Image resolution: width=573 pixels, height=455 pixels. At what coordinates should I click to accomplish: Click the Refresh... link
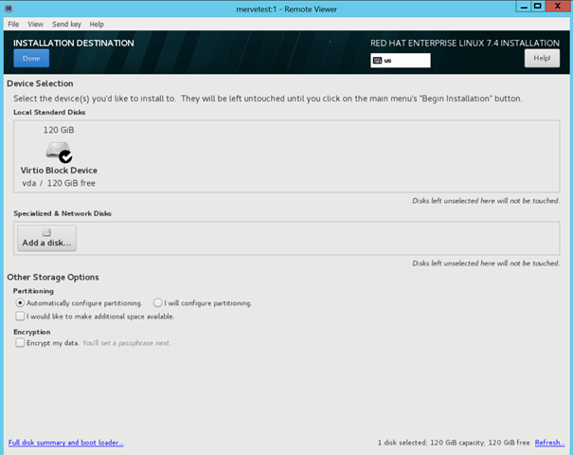(549, 443)
